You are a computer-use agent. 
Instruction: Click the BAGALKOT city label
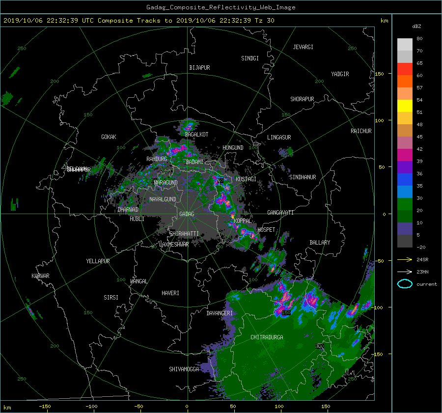click(x=196, y=135)
